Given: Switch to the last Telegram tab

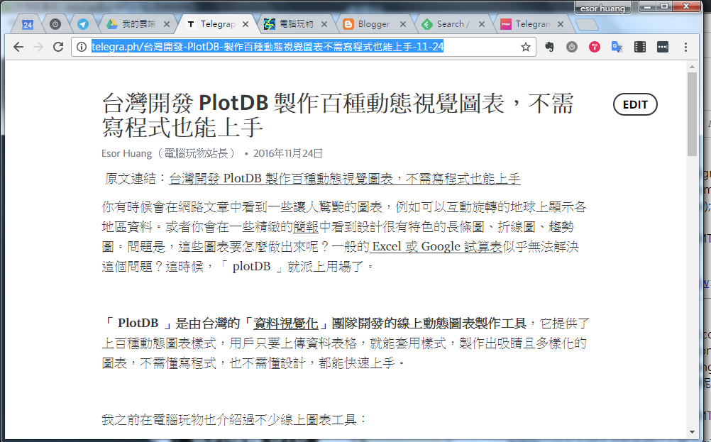Looking at the screenshot, I should 532,24.
